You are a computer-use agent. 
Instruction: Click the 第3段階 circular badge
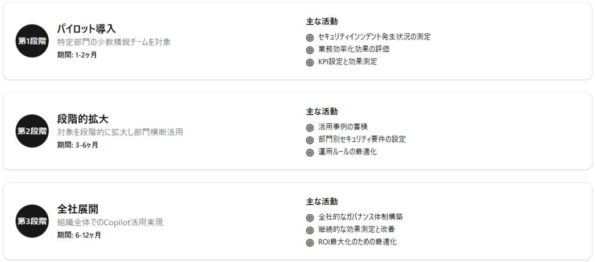pos(32,221)
